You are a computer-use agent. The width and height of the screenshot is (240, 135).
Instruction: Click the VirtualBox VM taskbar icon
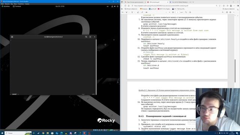tap(84, 133)
